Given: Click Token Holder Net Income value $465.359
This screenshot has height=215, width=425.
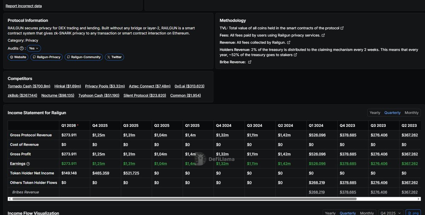Looking at the screenshot, I should pos(101,173).
